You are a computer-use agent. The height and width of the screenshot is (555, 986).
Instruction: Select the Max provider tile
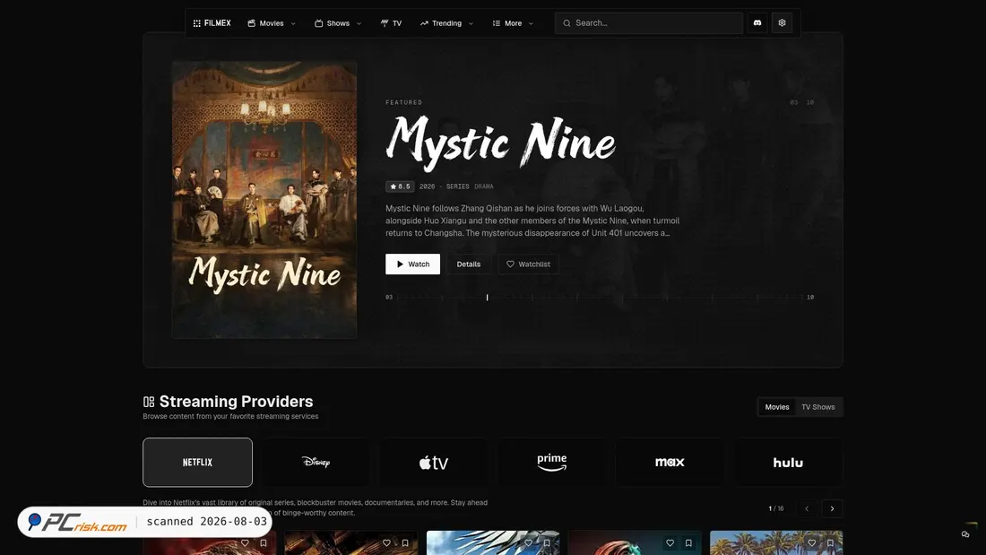[x=670, y=463]
